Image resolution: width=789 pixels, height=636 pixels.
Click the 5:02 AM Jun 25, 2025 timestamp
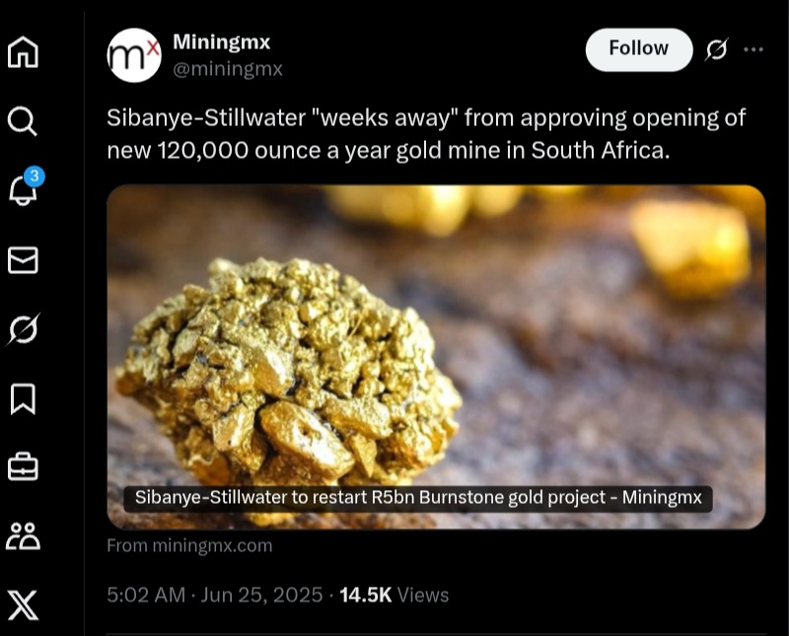coord(214,595)
